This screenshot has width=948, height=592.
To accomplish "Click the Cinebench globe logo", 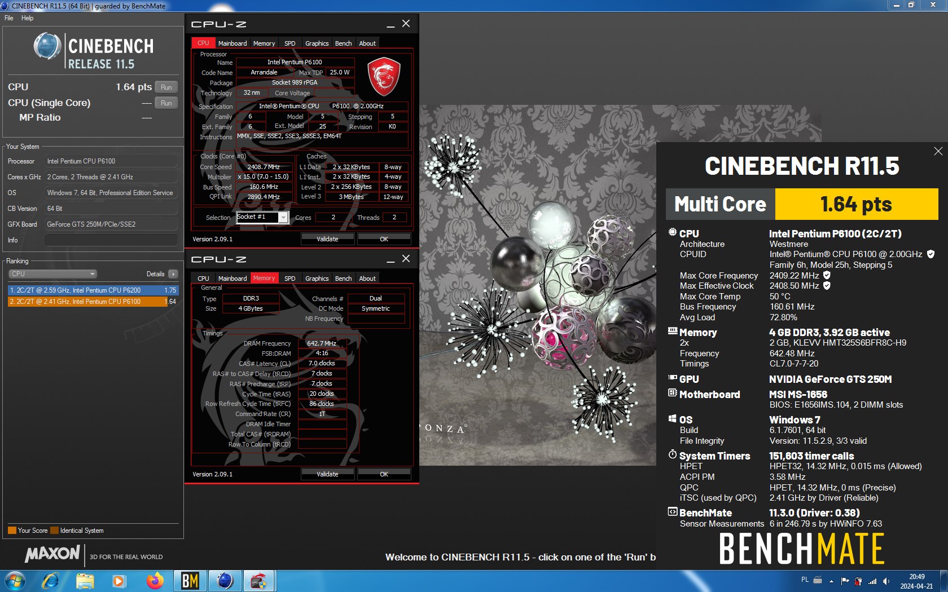I will coord(47,46).
